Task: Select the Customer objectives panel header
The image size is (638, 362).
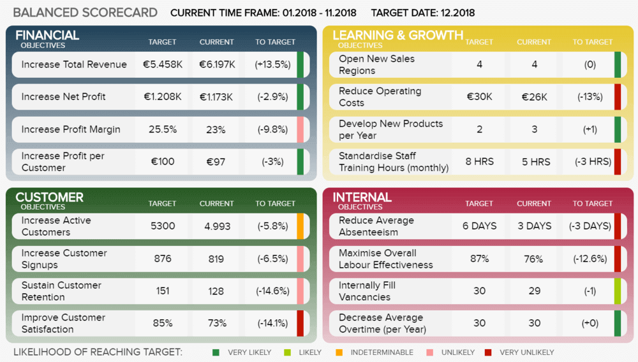Action: point(49,200)
